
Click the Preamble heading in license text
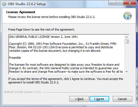click(x=15, y=58)
